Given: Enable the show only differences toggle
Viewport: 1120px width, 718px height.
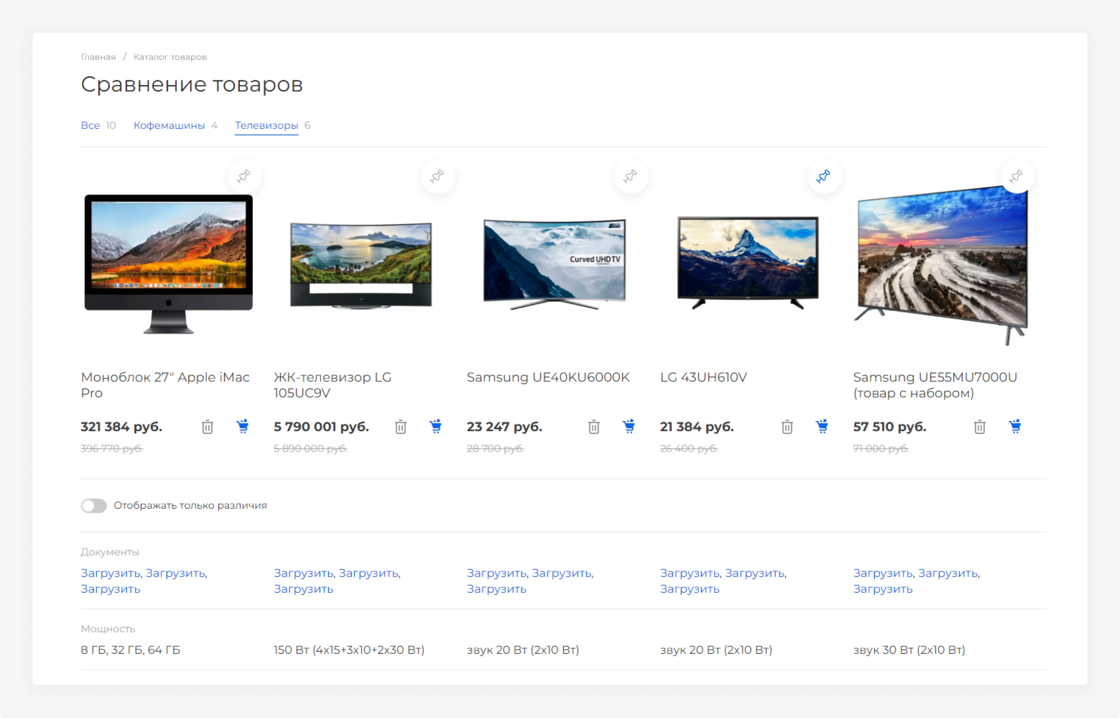Looking at the screenshot, I should click(x=94, y=505).
